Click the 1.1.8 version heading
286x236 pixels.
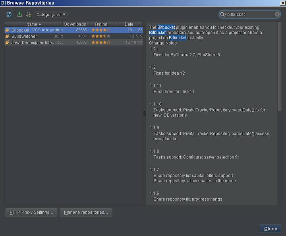154,151
